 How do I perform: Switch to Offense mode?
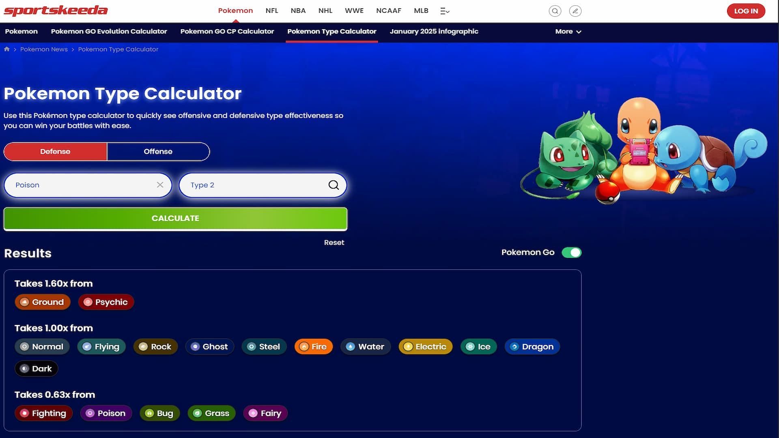click(157, 151)
